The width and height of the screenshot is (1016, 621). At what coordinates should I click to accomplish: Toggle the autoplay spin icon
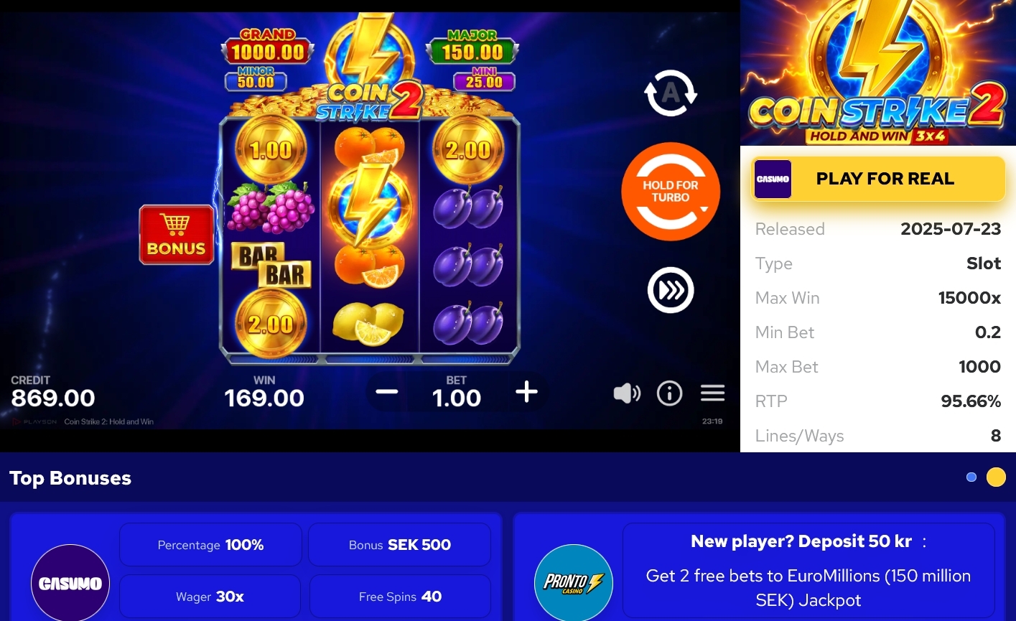point(671,93)
